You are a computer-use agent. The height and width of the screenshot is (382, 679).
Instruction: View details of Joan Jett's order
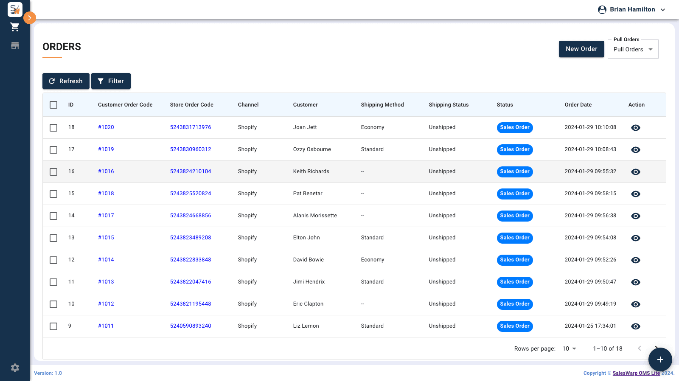tap(635, 127)
